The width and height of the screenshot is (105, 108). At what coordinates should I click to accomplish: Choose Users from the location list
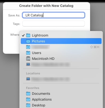[61, 53]
